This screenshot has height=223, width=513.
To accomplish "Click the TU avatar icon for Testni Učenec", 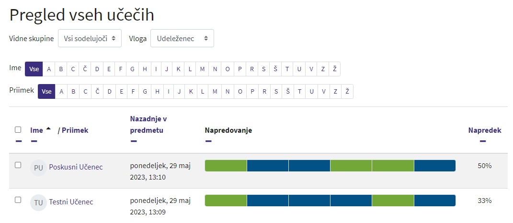I will (x=38, y=202).
